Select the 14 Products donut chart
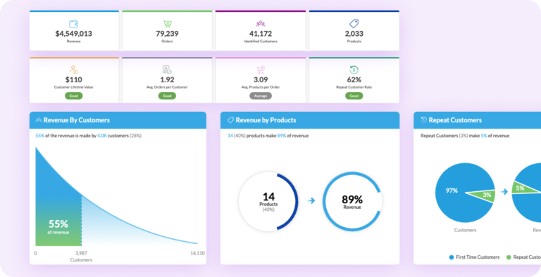Screen dimensions: 541x277 point(268,202)
